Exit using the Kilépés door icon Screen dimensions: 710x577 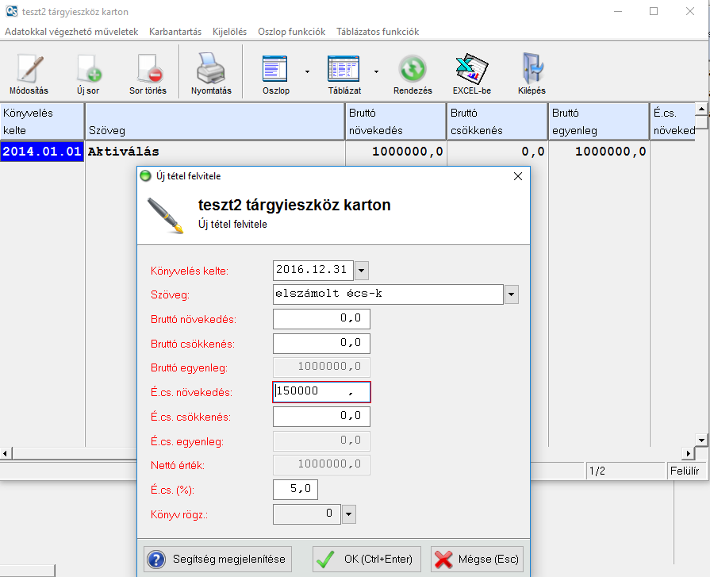532,72
